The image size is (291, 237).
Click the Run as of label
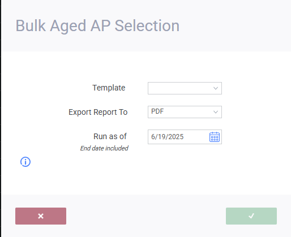[110, 136]
